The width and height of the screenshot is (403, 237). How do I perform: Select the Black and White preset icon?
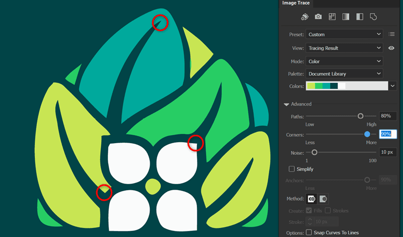[x=360, y=17]
